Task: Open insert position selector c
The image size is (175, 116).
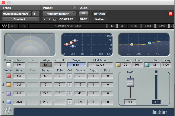Action: point(36,14)
